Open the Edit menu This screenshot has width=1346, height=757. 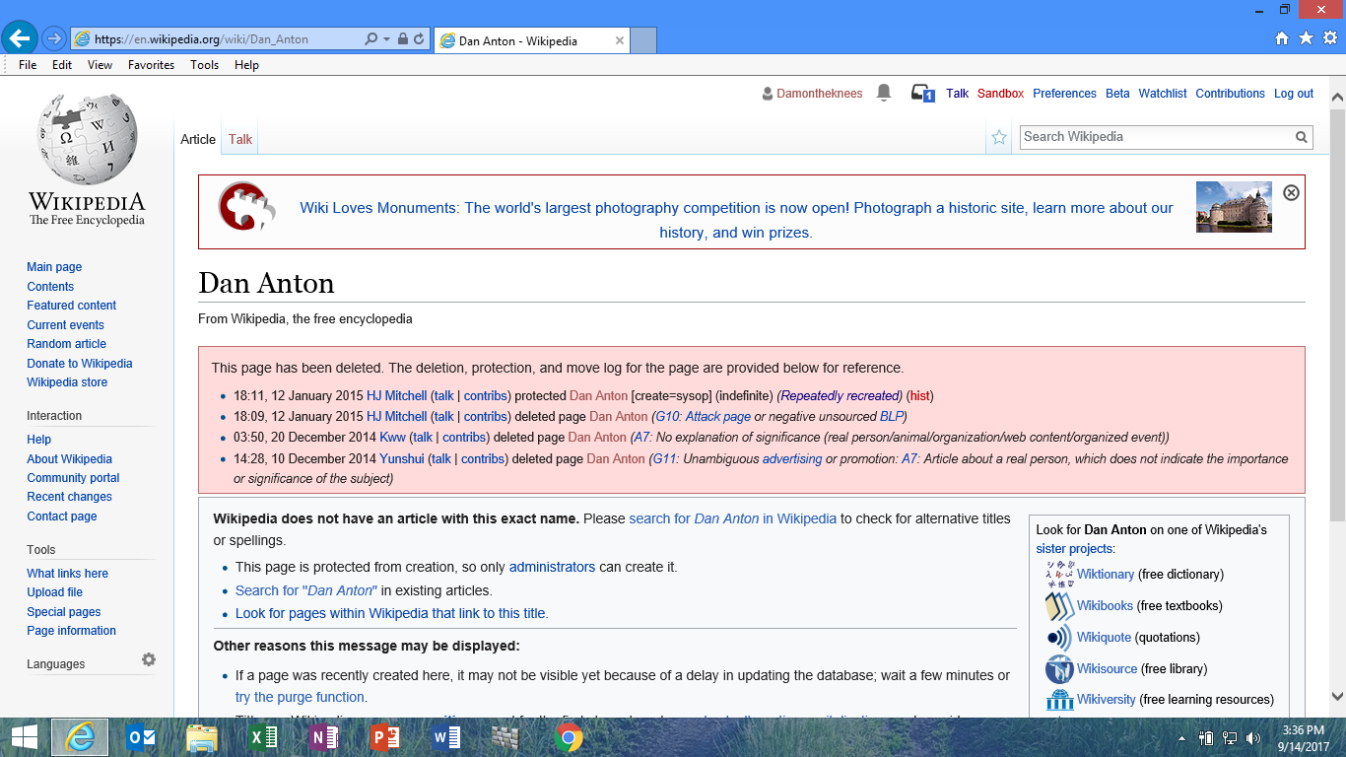point(62,65)
